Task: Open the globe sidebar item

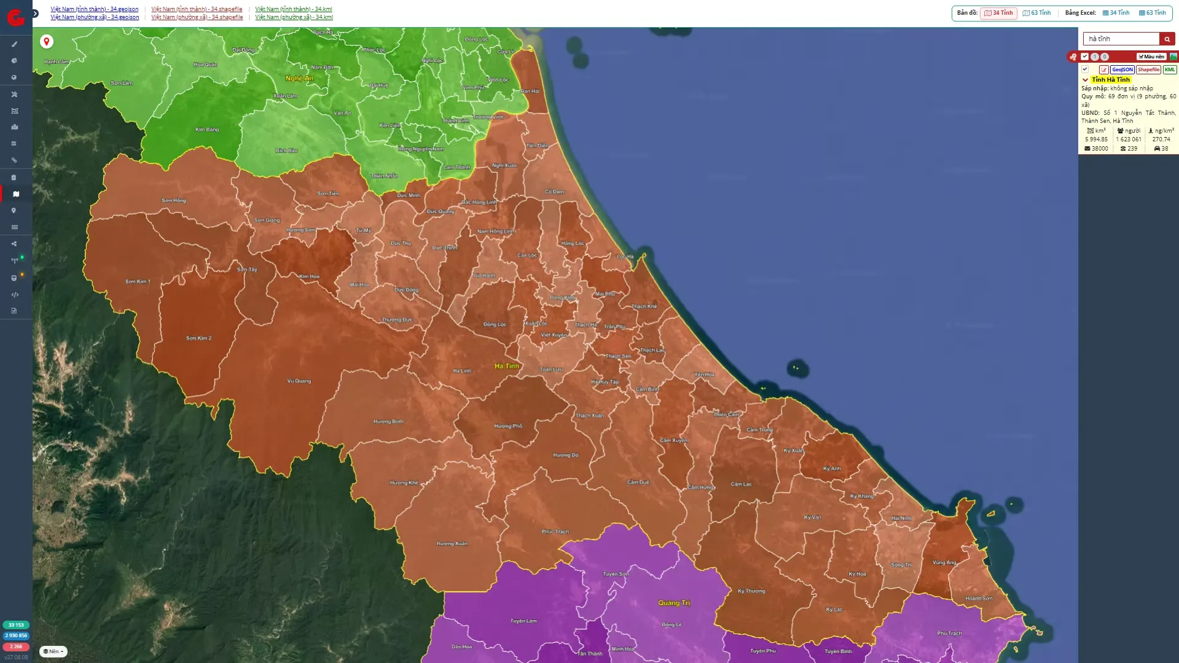Action: [14, 77]
